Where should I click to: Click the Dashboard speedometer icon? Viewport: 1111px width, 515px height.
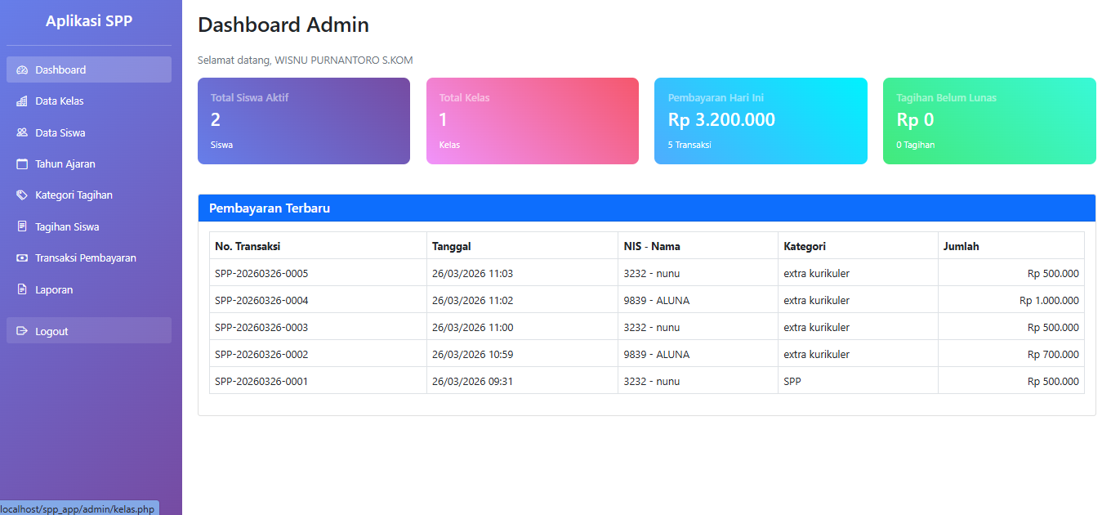pyautogui.click(x=22, y=70)
